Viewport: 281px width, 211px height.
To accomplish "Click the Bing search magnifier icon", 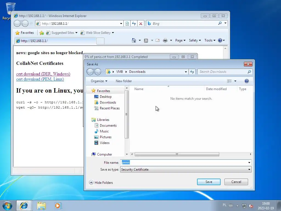I will [x=220, y=23].
